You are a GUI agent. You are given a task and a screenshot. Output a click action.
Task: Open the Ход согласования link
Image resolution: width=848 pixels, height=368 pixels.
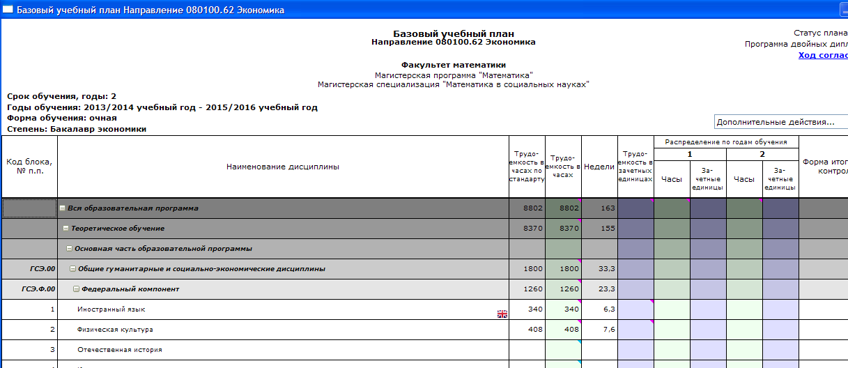point(822,55)
